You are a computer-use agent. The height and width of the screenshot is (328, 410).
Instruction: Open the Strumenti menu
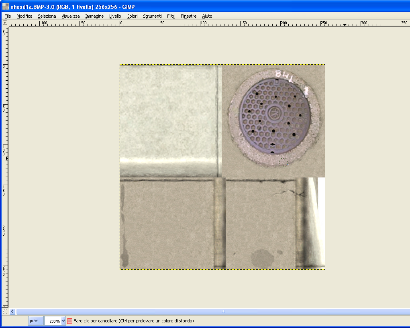[x=152, y=16]
